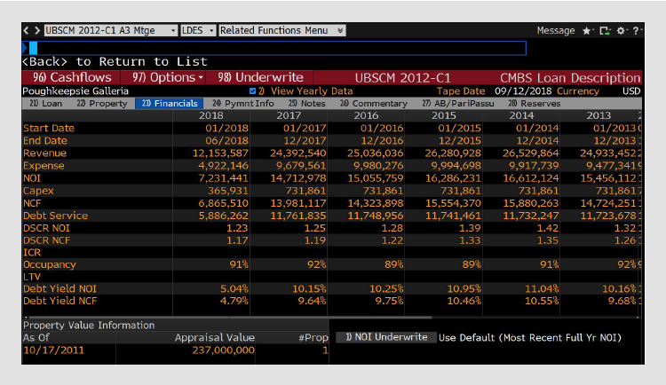This screenshot has width=666, height=385.
Task: Click the 2014 DSCR NOI value 1.42
Action: (548, 228)
